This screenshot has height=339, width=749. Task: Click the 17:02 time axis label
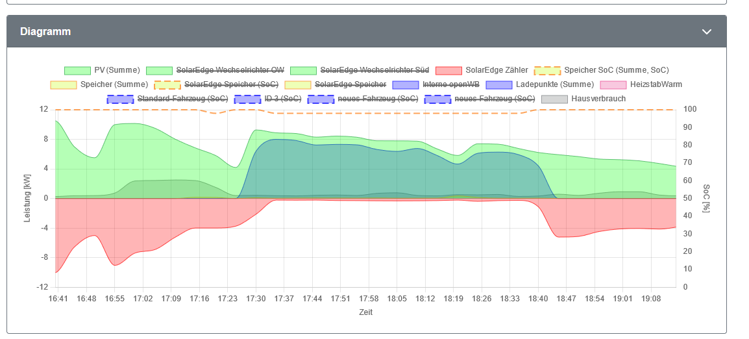click(143, 299)
